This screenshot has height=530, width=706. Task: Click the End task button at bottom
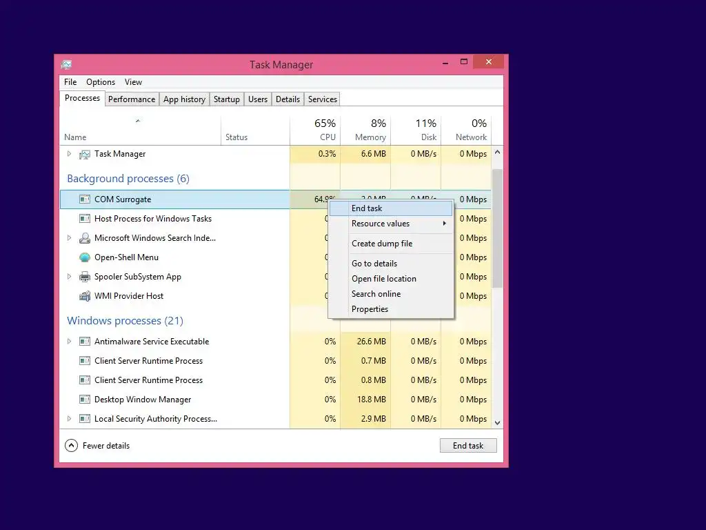coord(468,446)
